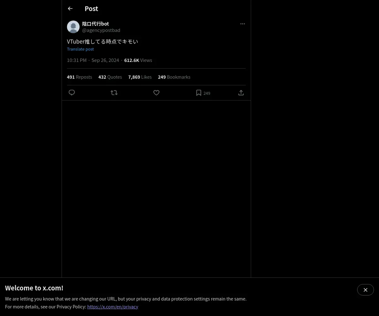Open the share post icon
Viewport: 379px width, 316px height.
[x=241, y=93]
